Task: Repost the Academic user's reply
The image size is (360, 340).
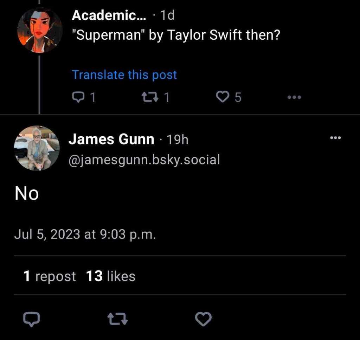Action: (154, 97)
